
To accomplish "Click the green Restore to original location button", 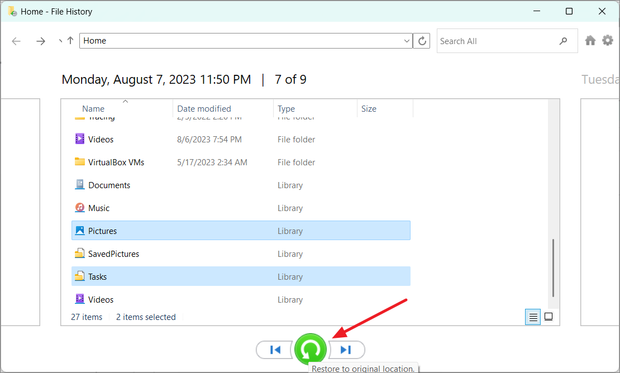I will click(311, 350).
